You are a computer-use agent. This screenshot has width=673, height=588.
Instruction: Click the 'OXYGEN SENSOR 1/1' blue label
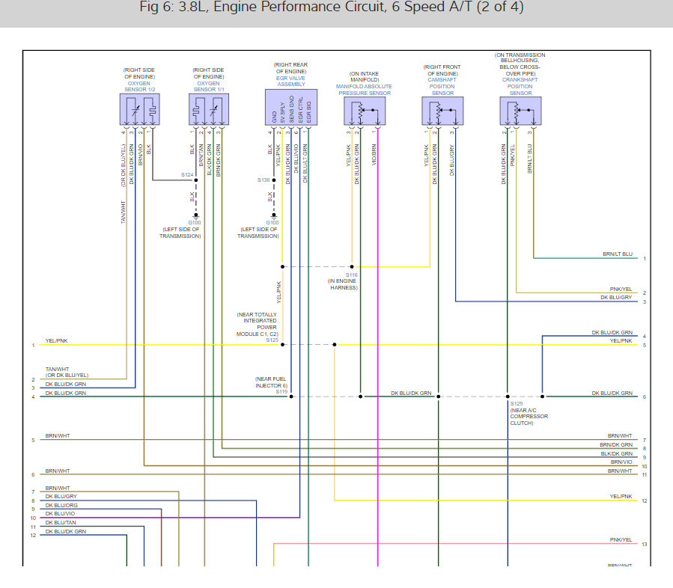coord(209,87)
